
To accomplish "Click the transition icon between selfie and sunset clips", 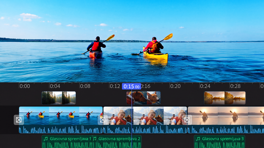I will pos(187,120).
